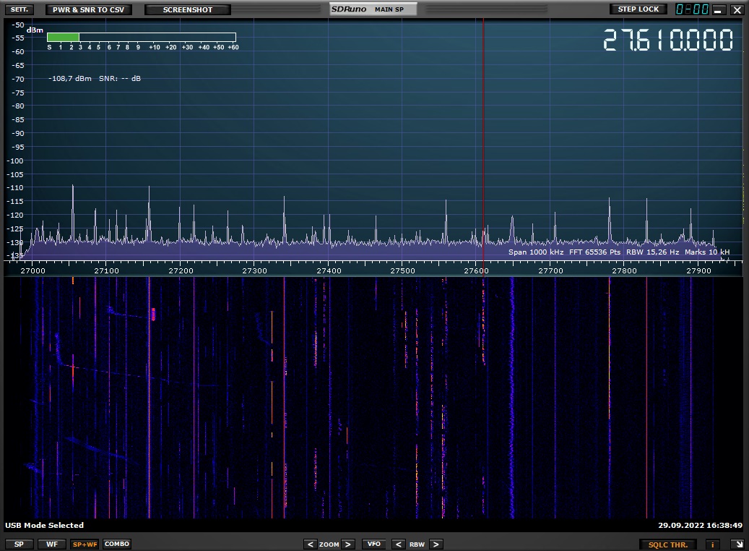Click the Span 1000 kHz readout
The height and width of the screenshot is (551, 749).
535,252
